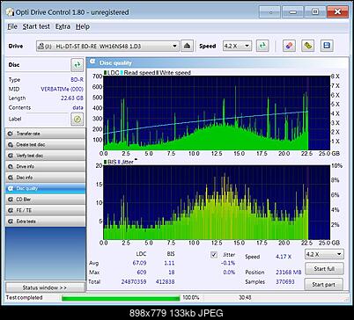Open the Extra menu

coord(63,26)
